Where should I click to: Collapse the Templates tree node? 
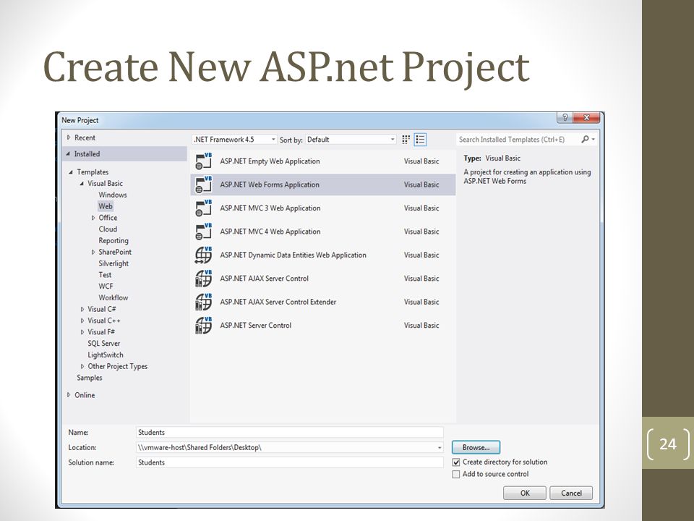tap(71, 172)
